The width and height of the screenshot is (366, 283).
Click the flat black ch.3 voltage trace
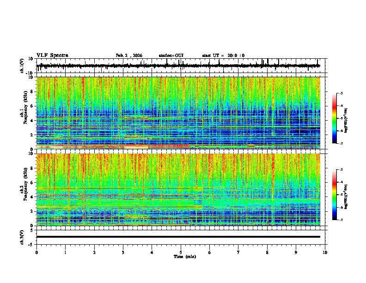178,237
